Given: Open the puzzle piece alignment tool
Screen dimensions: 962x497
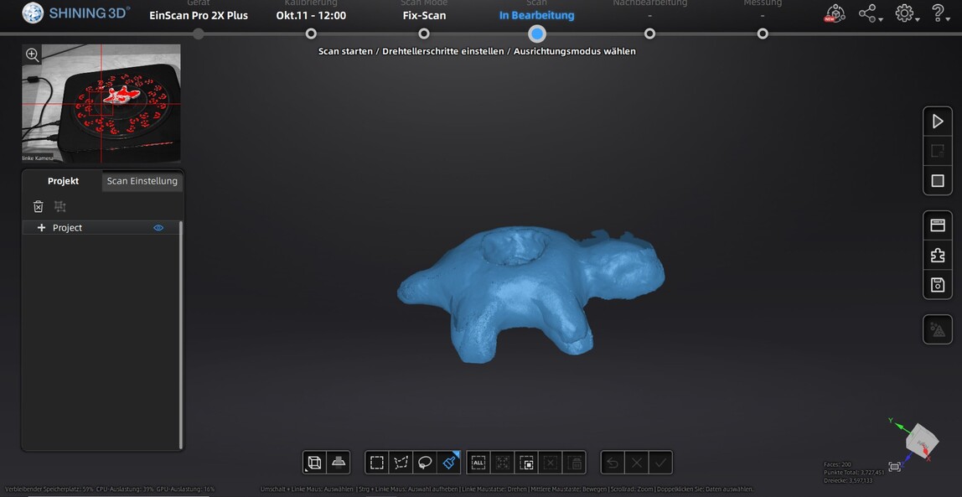Looking at the screenshot, I should tap(938, 255).
